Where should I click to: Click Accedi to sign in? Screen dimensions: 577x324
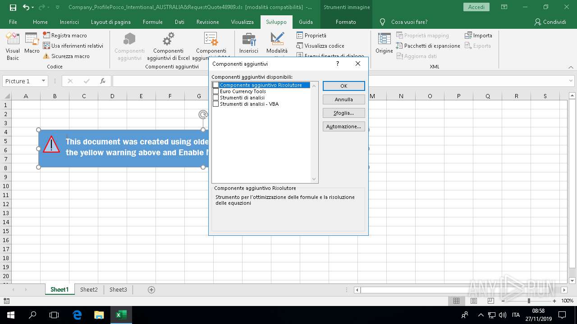tap(476, 7)
